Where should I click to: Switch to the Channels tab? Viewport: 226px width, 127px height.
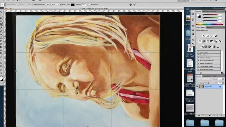[206, 76]
